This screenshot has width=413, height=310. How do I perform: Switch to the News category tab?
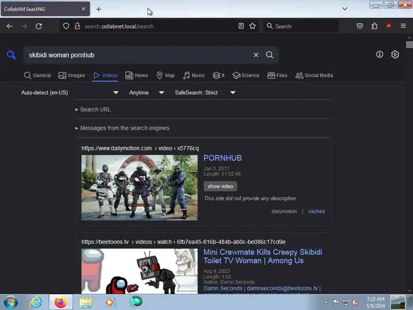[136, 75]
